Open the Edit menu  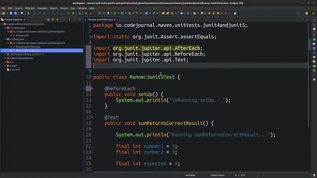tap(10, 8)
